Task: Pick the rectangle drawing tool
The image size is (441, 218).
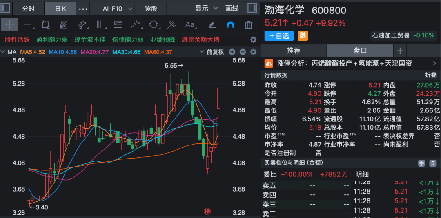Action: pyautogui.click(x=45, y=24)
